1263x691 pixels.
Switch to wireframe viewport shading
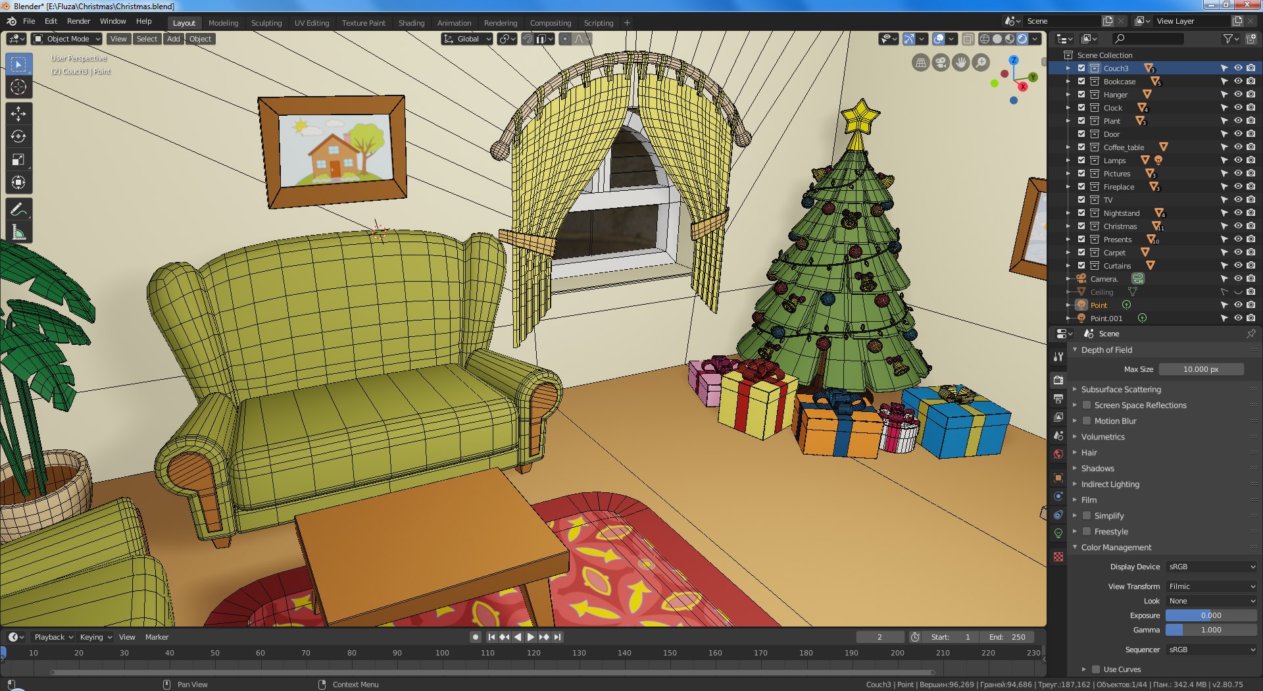(985, 39)
